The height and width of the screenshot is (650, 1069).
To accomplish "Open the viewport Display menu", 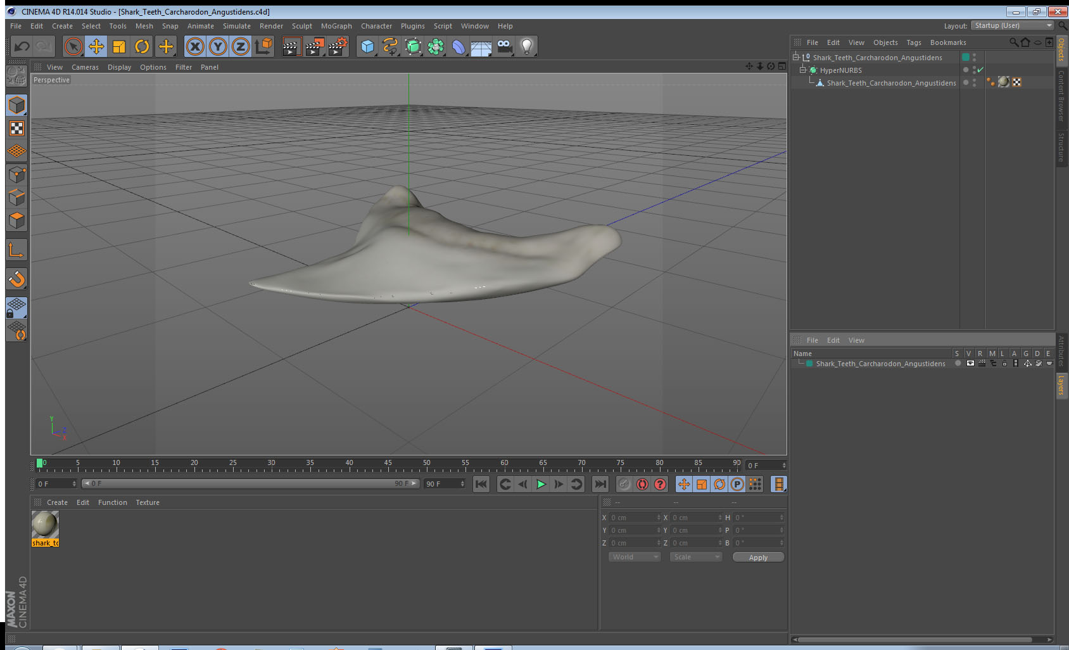I will point(119,67).
